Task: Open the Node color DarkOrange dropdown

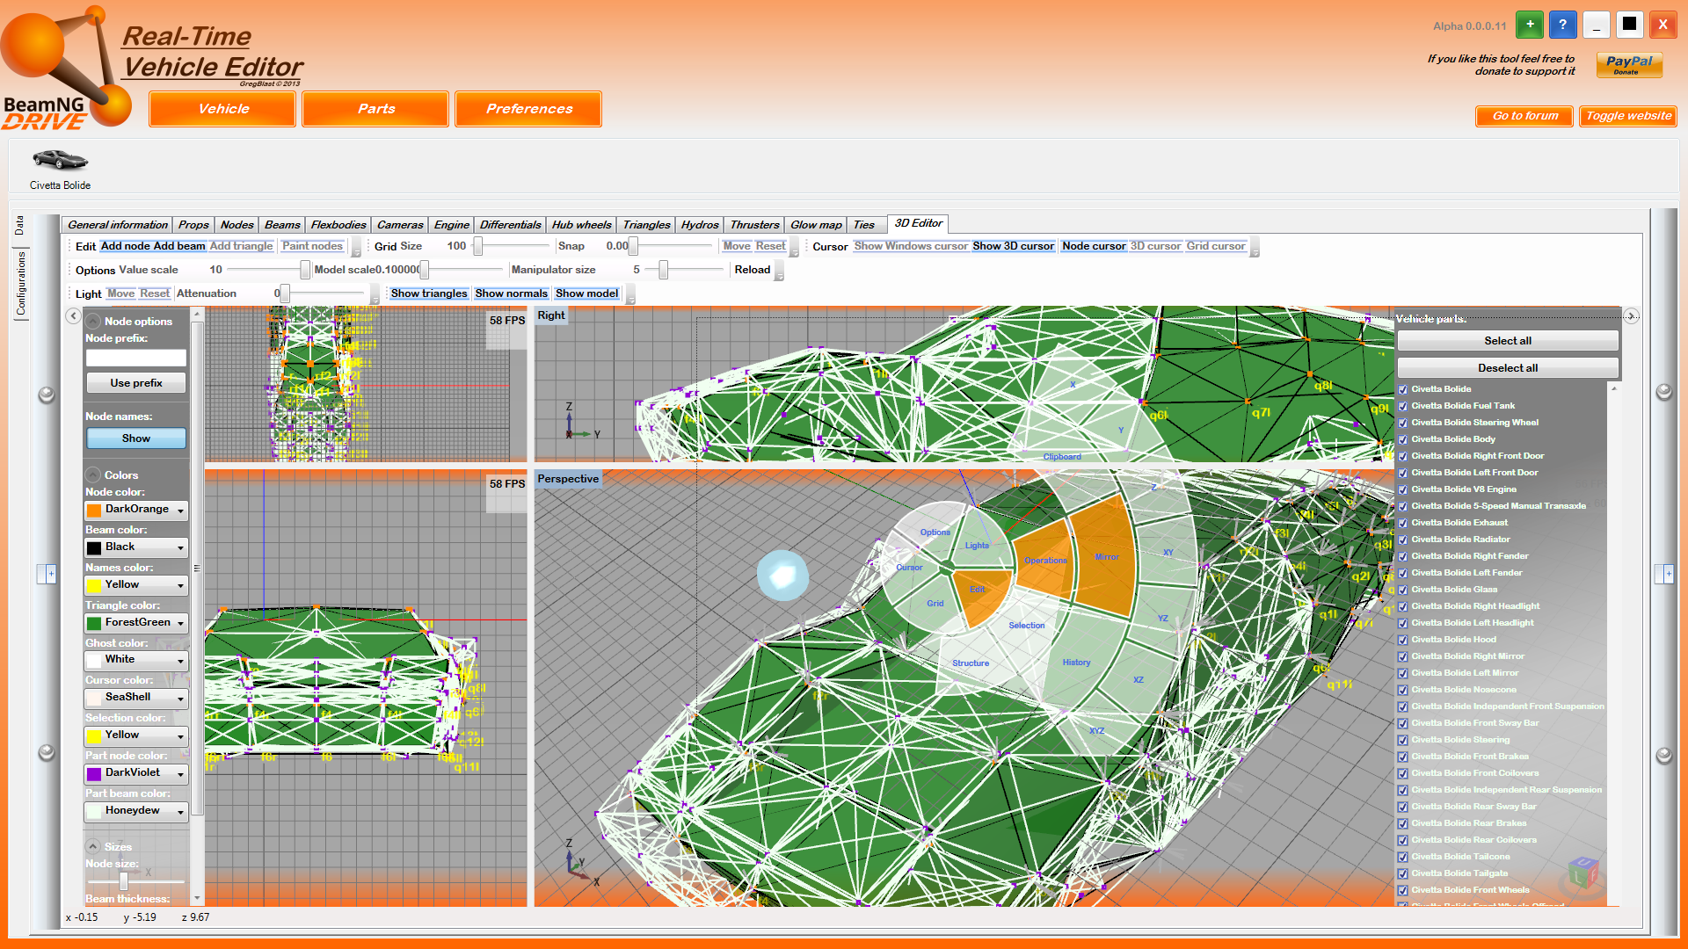Action: point(136,510)
